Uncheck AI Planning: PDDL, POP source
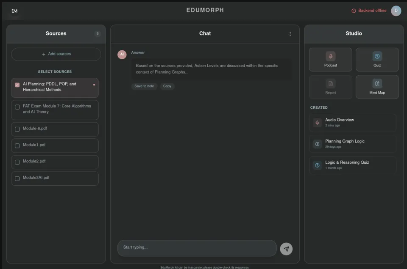 17,85
